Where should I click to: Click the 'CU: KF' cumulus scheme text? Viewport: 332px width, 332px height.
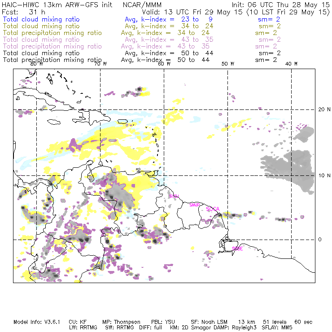[x=78, y=322]
